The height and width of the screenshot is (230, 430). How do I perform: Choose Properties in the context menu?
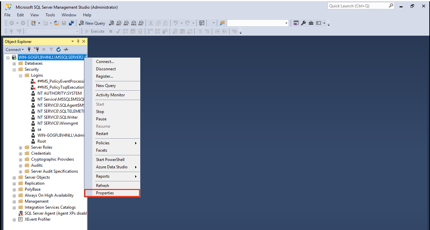(112, 193)
